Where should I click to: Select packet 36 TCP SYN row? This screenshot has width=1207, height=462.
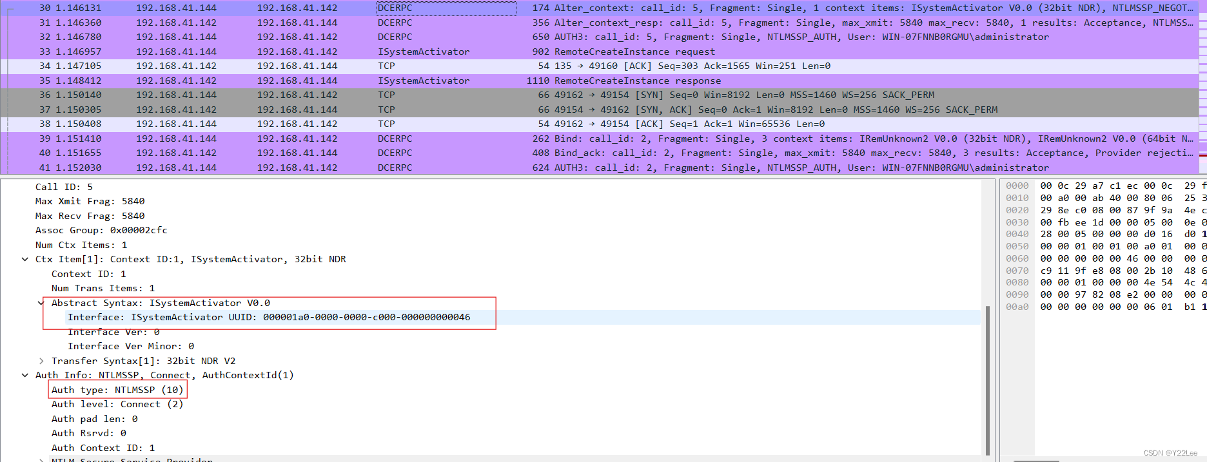click(x=600, y=95)
